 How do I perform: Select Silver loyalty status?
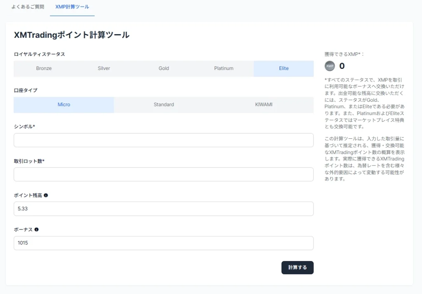(x=104, y=68)
